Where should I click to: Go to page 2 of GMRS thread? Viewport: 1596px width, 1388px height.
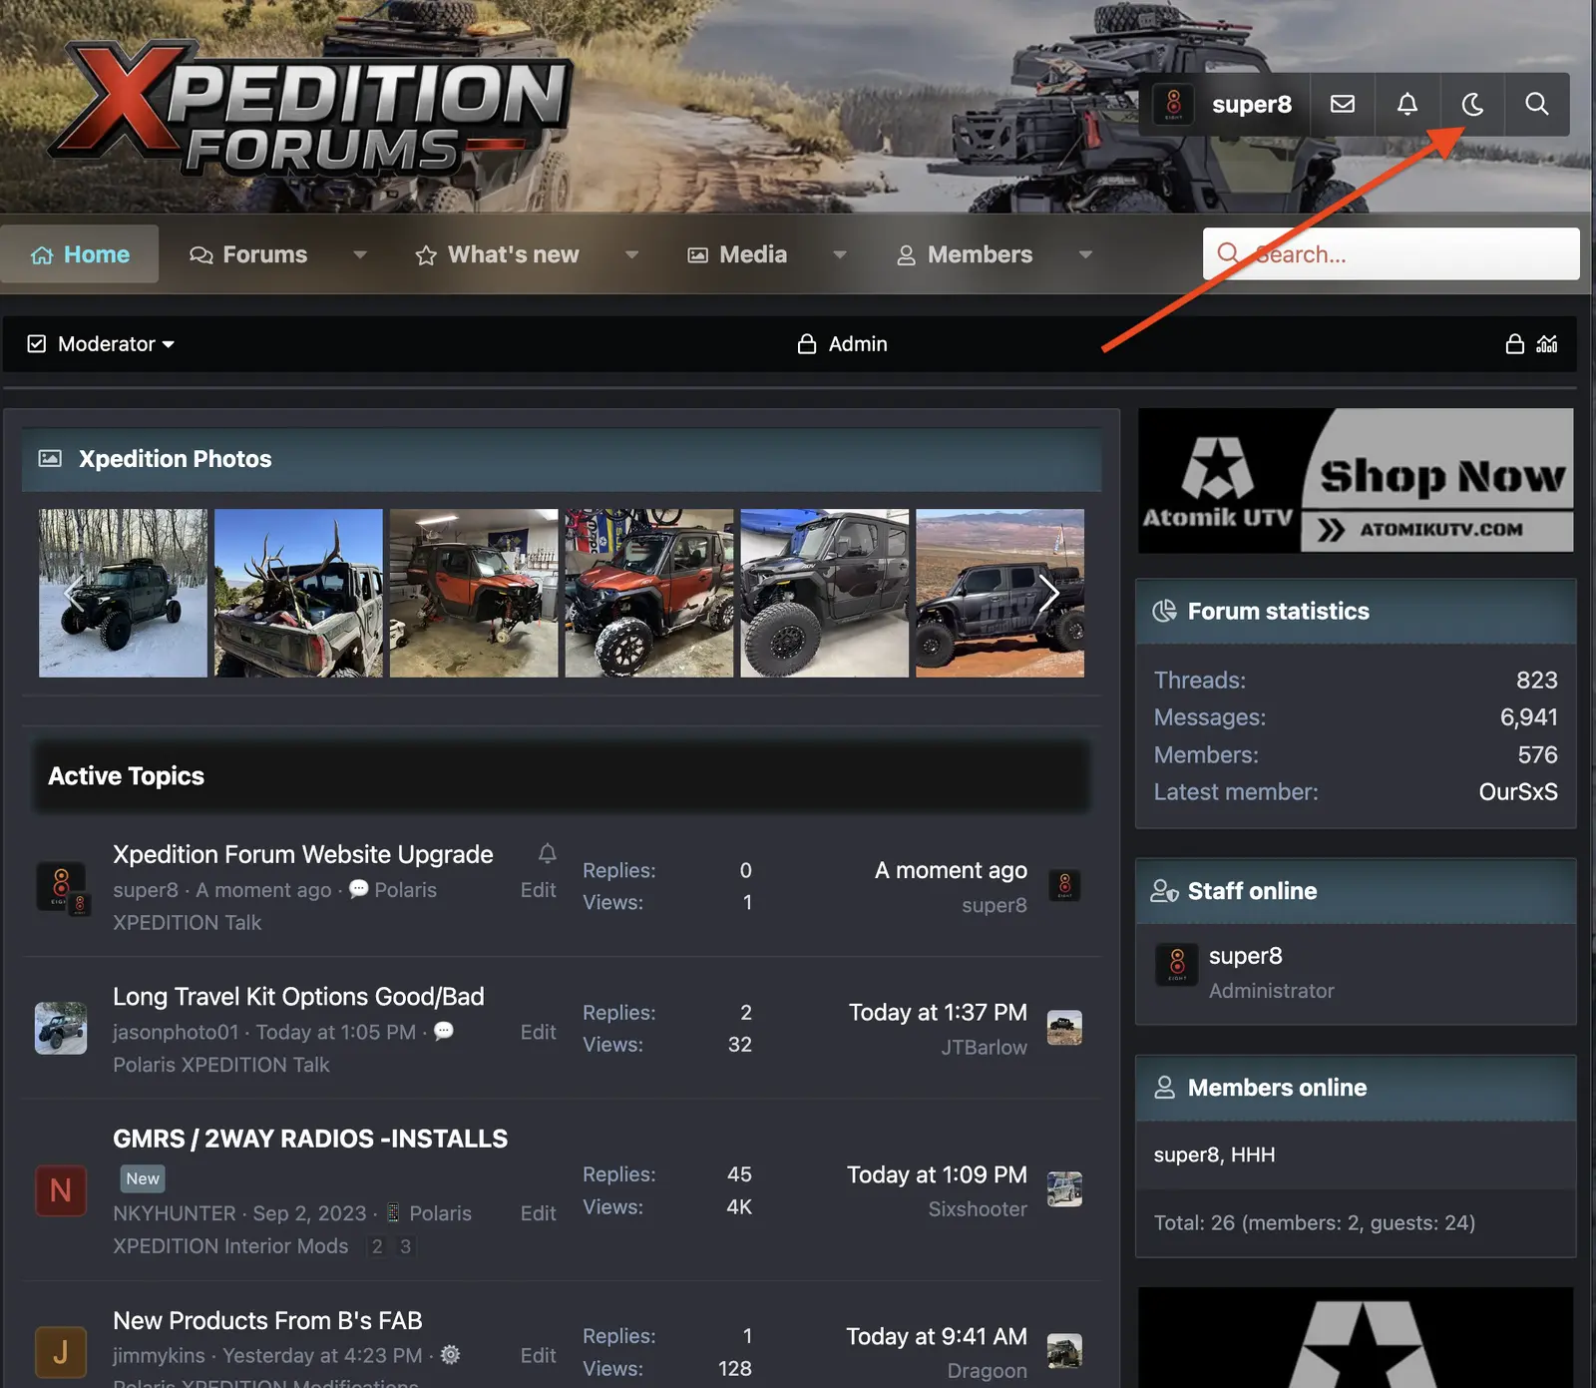tap(377, 1246)
